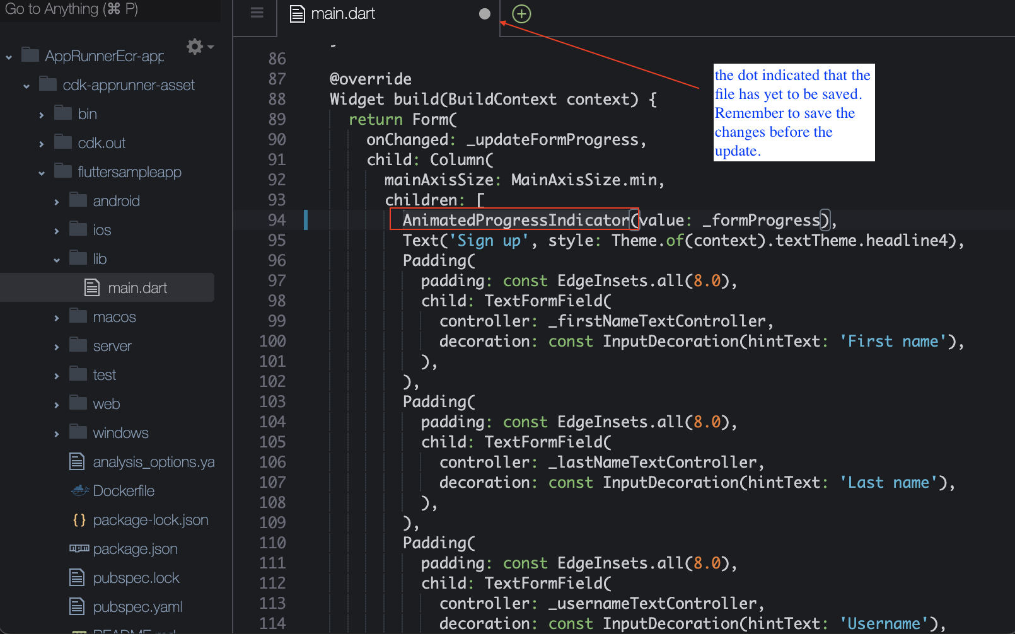Expand the macos folder

(57, 318)
